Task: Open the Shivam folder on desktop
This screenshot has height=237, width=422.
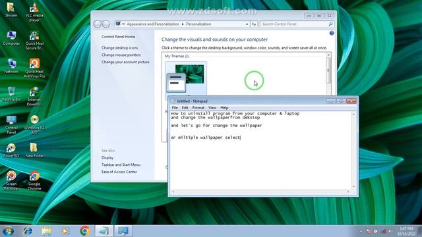Action: pos(11,10)
